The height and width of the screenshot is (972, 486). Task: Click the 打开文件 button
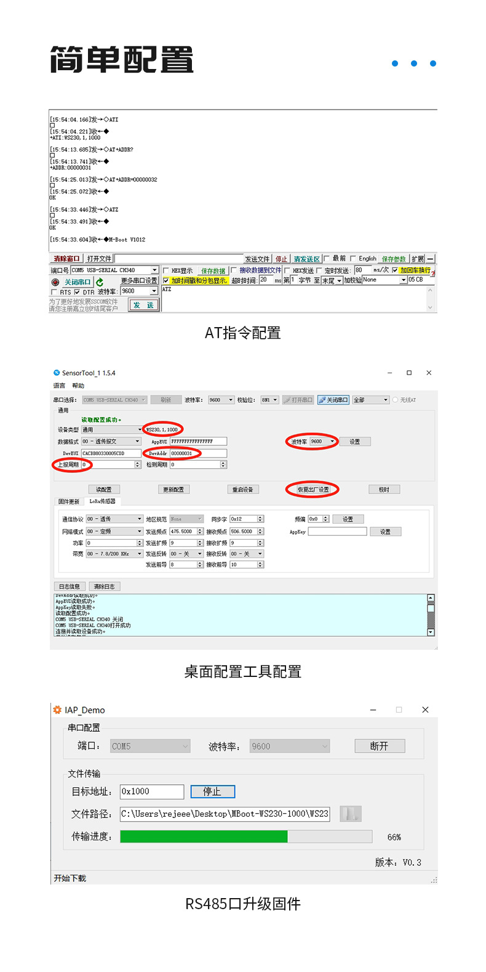99,259
